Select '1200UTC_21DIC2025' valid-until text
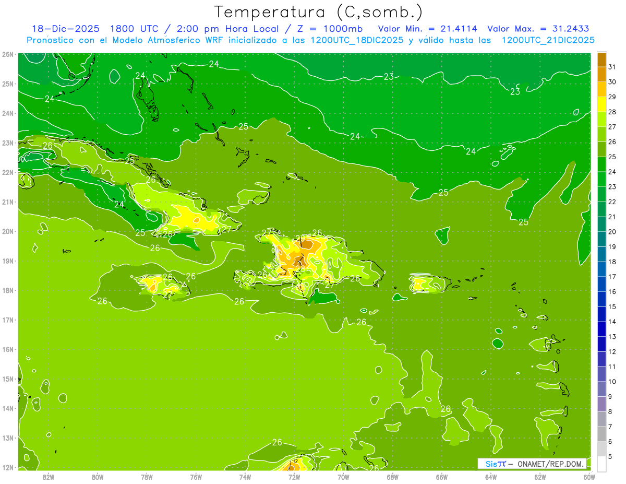The height and width of the screenshot is (484, 626). coord(548,40)
